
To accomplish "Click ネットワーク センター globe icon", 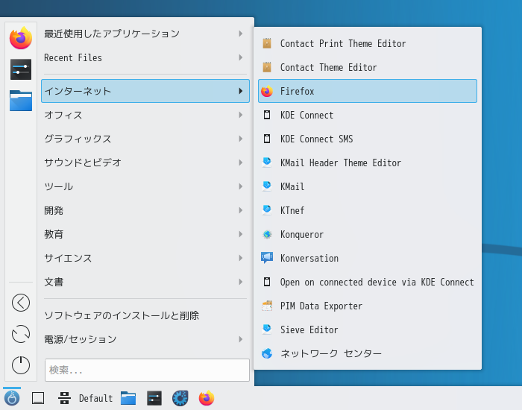I will pos(267,353).
